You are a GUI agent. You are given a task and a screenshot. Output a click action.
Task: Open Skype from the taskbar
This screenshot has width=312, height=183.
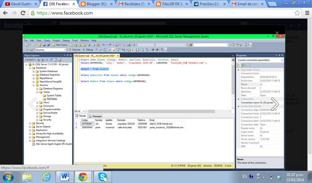(103, 177)
